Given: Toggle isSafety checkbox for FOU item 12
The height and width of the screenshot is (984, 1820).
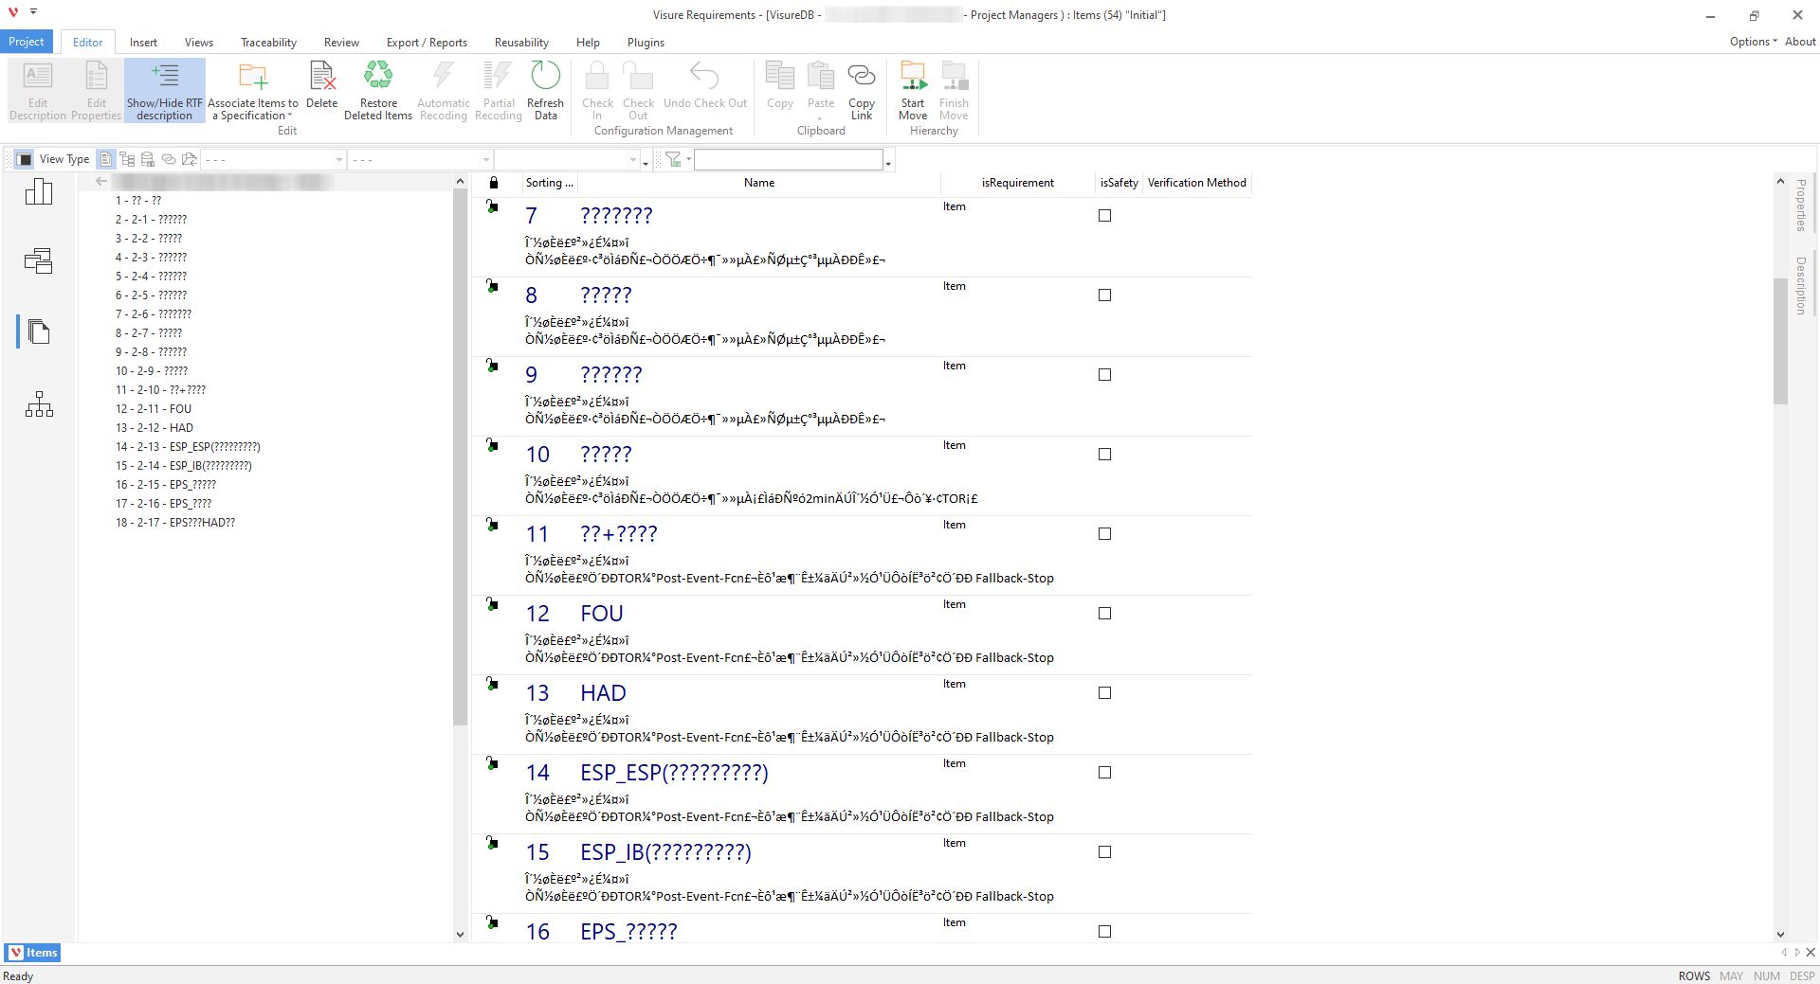Looking at the screenshot, I should [x=1104, y=614].
